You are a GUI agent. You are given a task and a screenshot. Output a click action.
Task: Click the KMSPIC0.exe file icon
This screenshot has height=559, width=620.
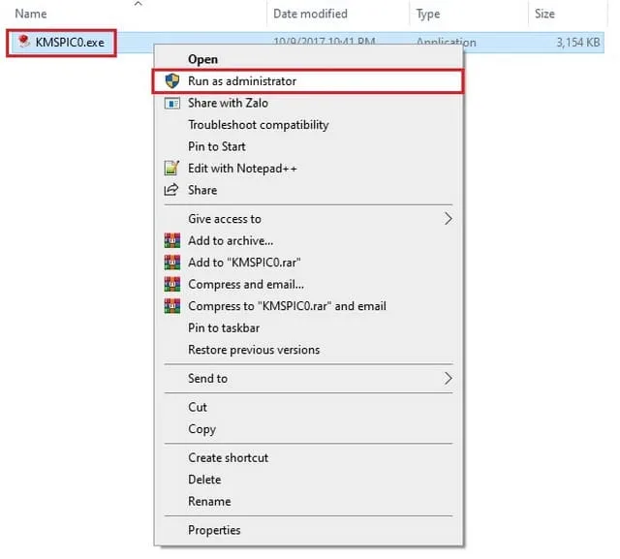[x=23, y=43]
